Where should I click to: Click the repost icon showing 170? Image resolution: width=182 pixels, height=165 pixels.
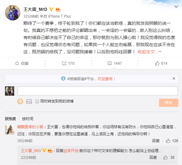tap(64, 63)
